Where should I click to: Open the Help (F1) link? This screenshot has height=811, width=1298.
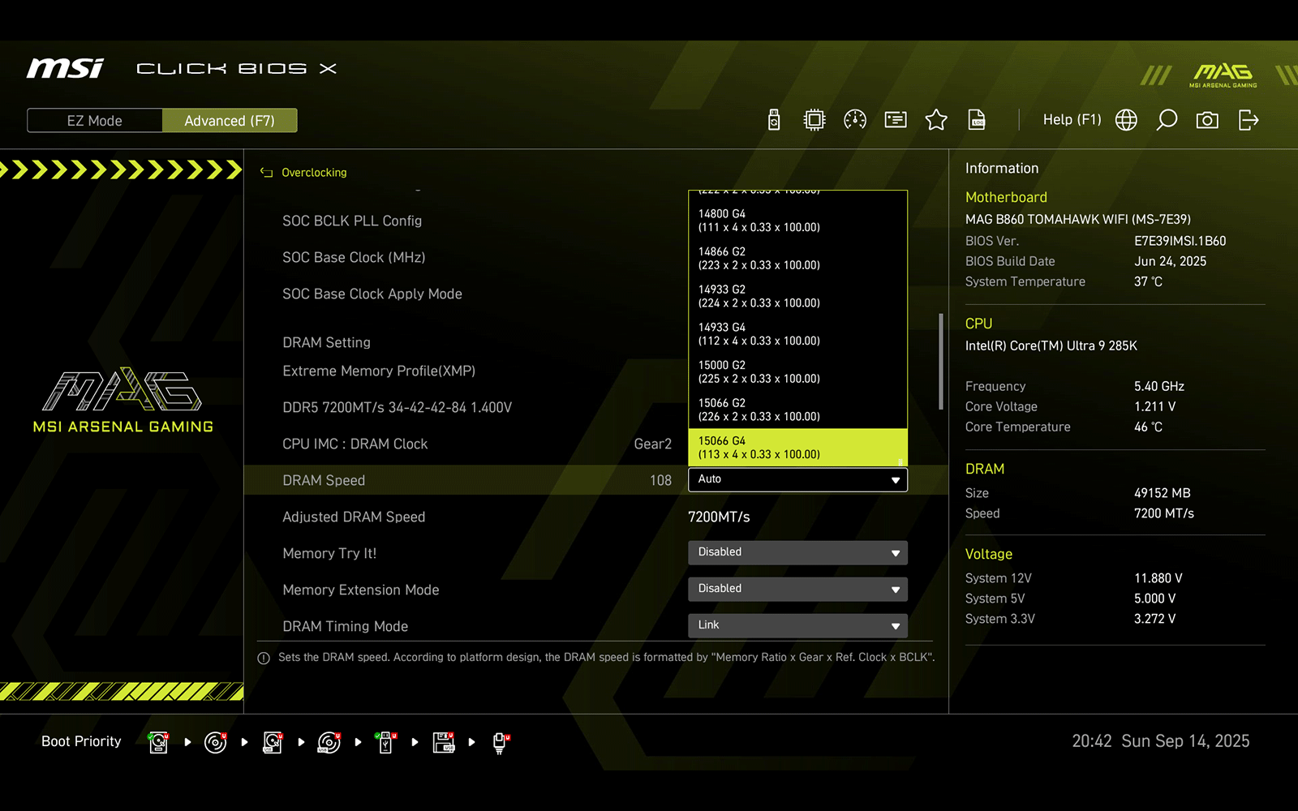click(1072, 120)
